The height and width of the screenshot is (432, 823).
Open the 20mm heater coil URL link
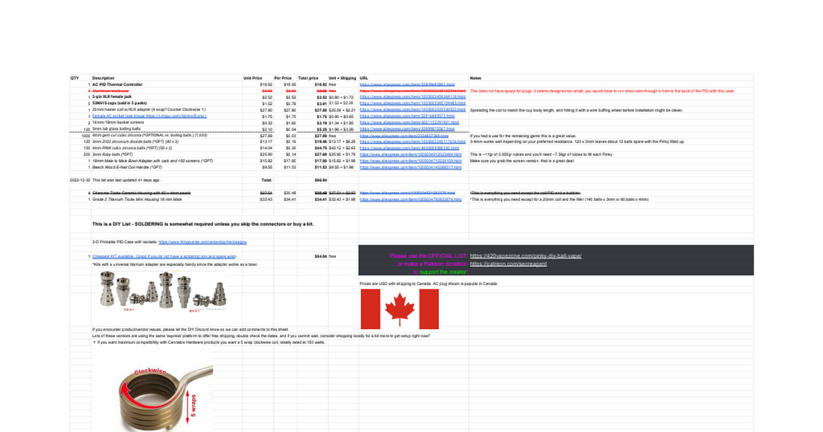413,110
